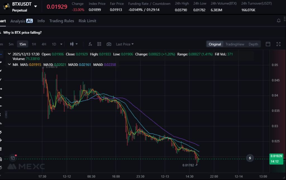
Task: Enter fullscreen chart mode
Action: coord(278,44)
